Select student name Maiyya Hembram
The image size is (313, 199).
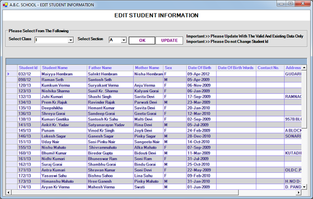click(x=64, y=74)
